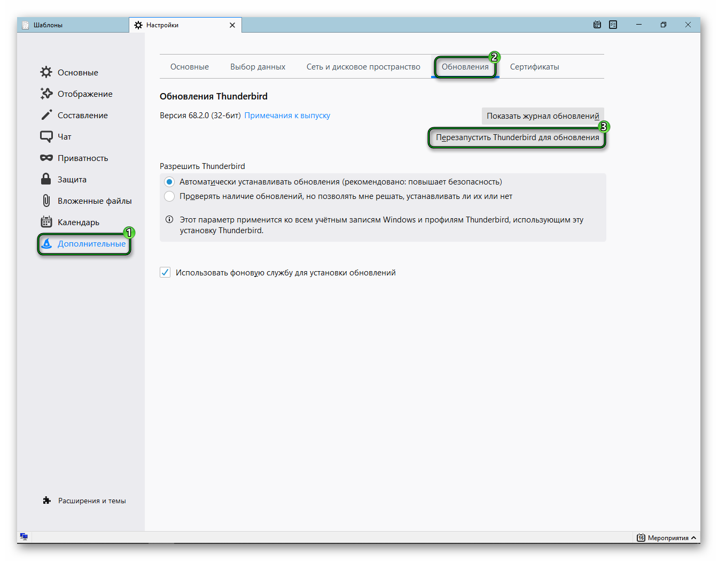
Task: Click the paperclip icon for Вложенные файлы
Action: coord(46,201)
